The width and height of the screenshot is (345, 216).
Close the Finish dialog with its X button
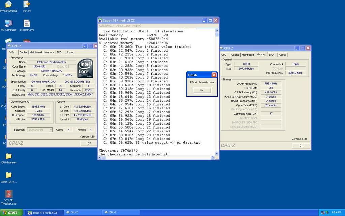(x=214, y=75)
